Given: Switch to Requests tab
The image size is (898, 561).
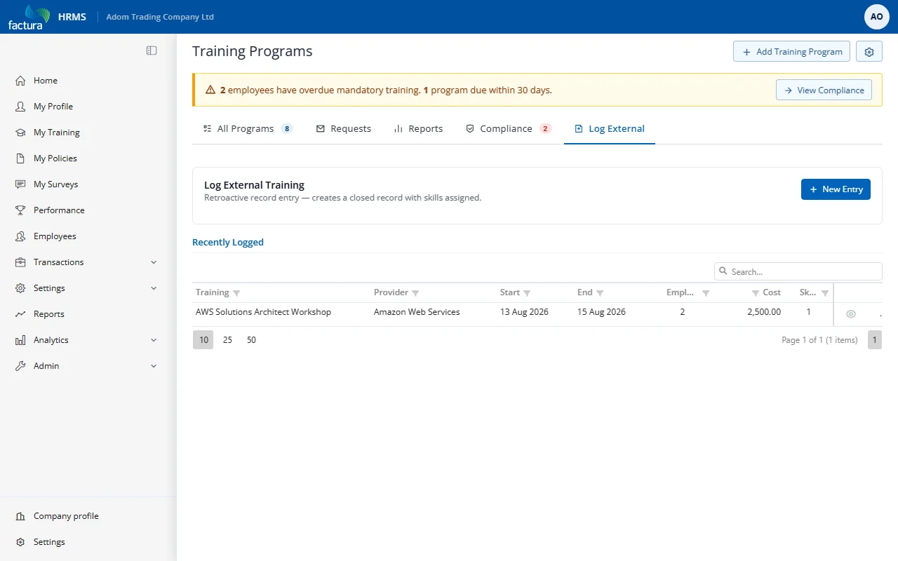Looking at the screenshot, I should click(344, 129).
